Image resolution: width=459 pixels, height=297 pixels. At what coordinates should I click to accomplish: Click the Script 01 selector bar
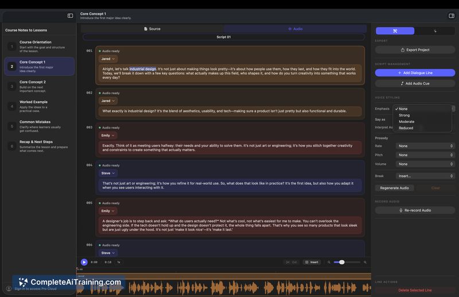pyautogui.click(x=224, y=37)
